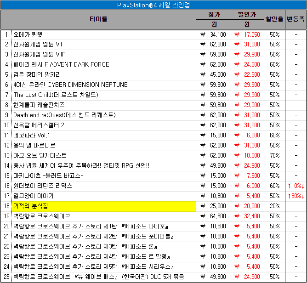This screenshot has width=307, height=283.
Task: Click the sale price '18,600'
Action: (252, 156)
